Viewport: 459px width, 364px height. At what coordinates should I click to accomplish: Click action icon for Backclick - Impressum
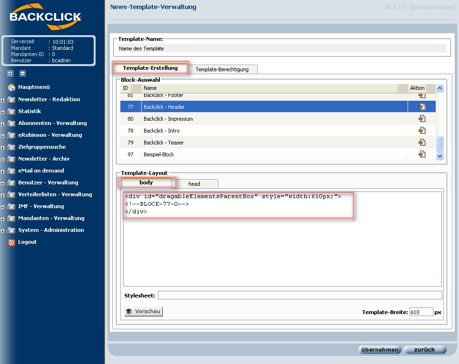coord(421,119)
